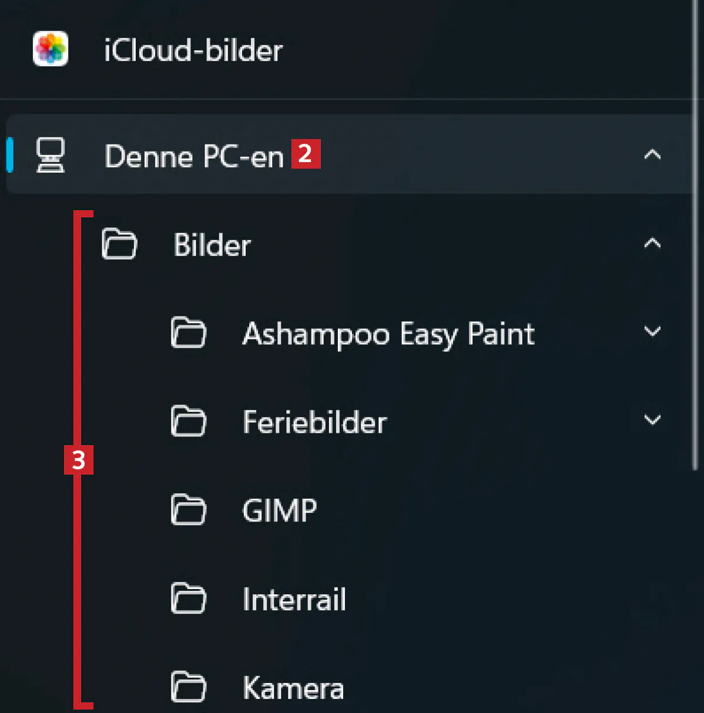This screenshot has width=704, height=713.
Task: Click the sidebar vertical scrollbar
Action: pyautogui.click(x=696, y=235)
